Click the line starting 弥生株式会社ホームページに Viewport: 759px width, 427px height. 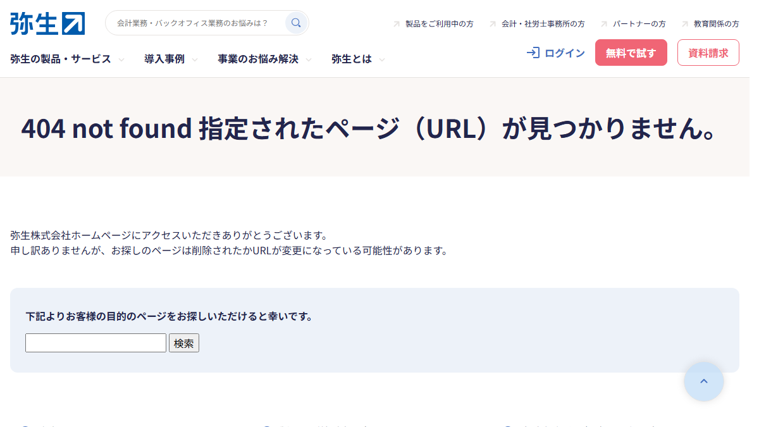coord(170,235)
